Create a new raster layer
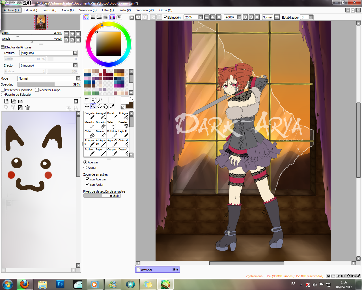The width and height of the screenshot is (362, 290). tap(6, 101)
